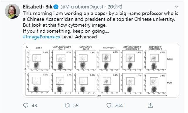Click the reply speech bubble icon
The width and height of the screenshot is (188, 113).
(x=26, y=105)
